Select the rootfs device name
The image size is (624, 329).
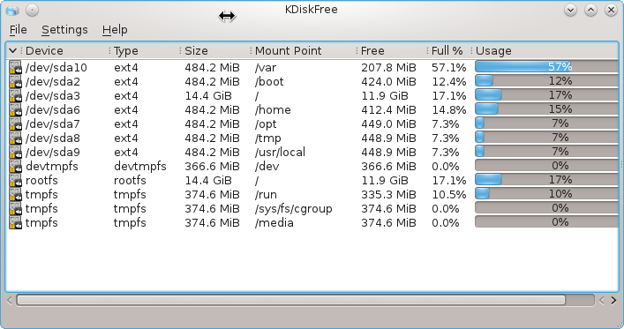[41, 181]
